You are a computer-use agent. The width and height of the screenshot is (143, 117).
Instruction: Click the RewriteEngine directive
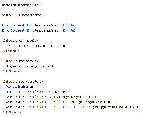pyautogui.click(x=17, y=87)
